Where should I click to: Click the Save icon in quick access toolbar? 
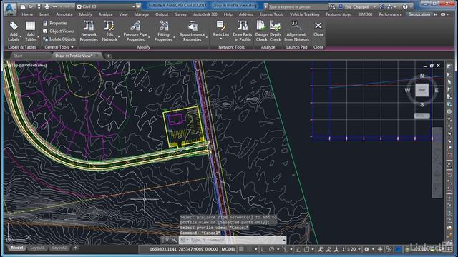point(39,6)
